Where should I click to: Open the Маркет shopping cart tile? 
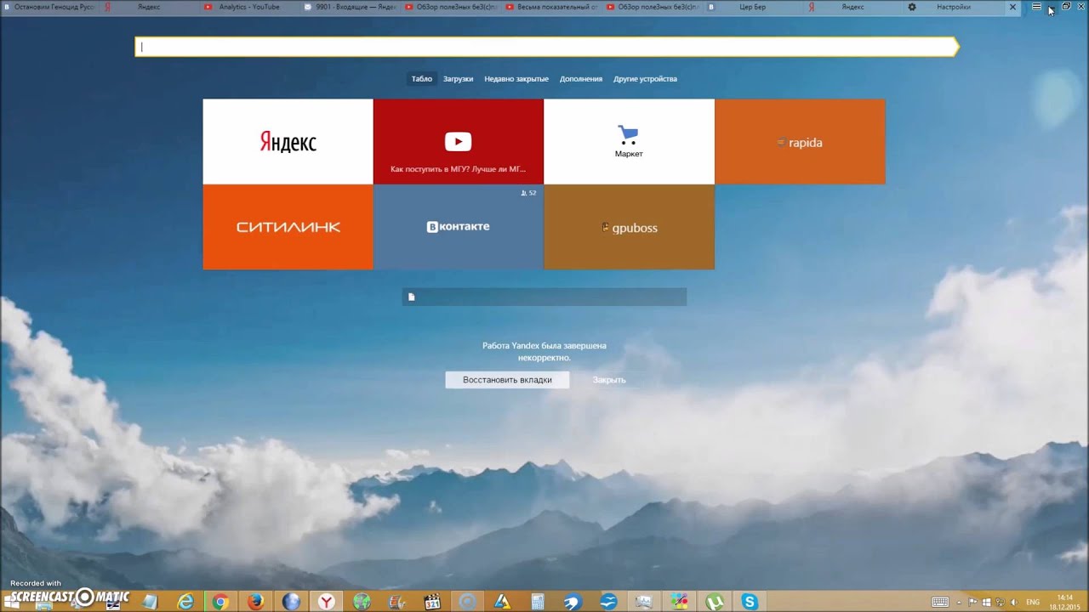click(629, 141)
